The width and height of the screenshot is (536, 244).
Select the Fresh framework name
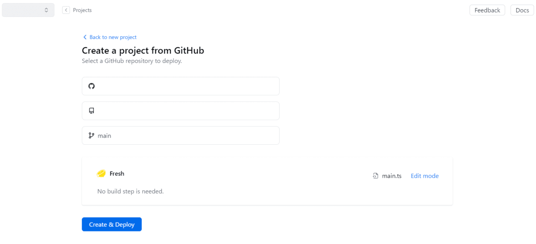(117, 173)
